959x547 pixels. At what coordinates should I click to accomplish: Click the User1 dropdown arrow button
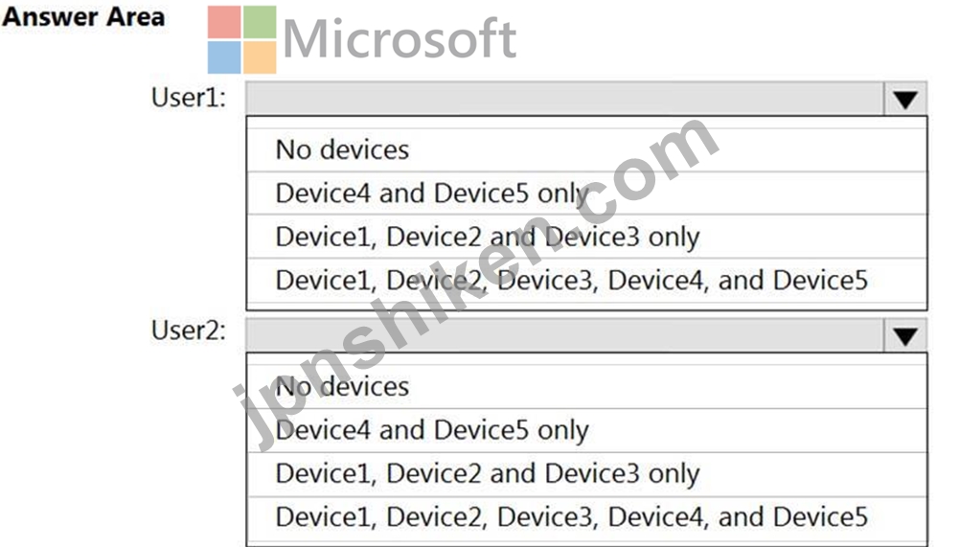[905, 99]
